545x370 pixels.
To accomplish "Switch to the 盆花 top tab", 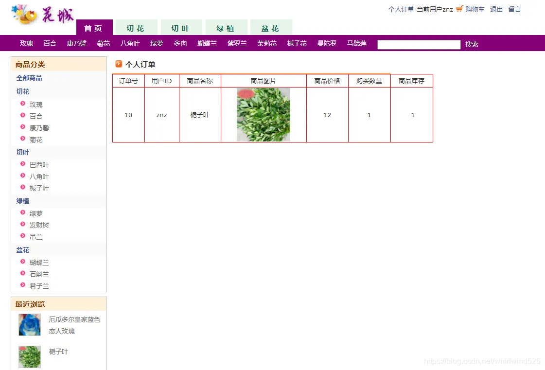I will 271,28.
